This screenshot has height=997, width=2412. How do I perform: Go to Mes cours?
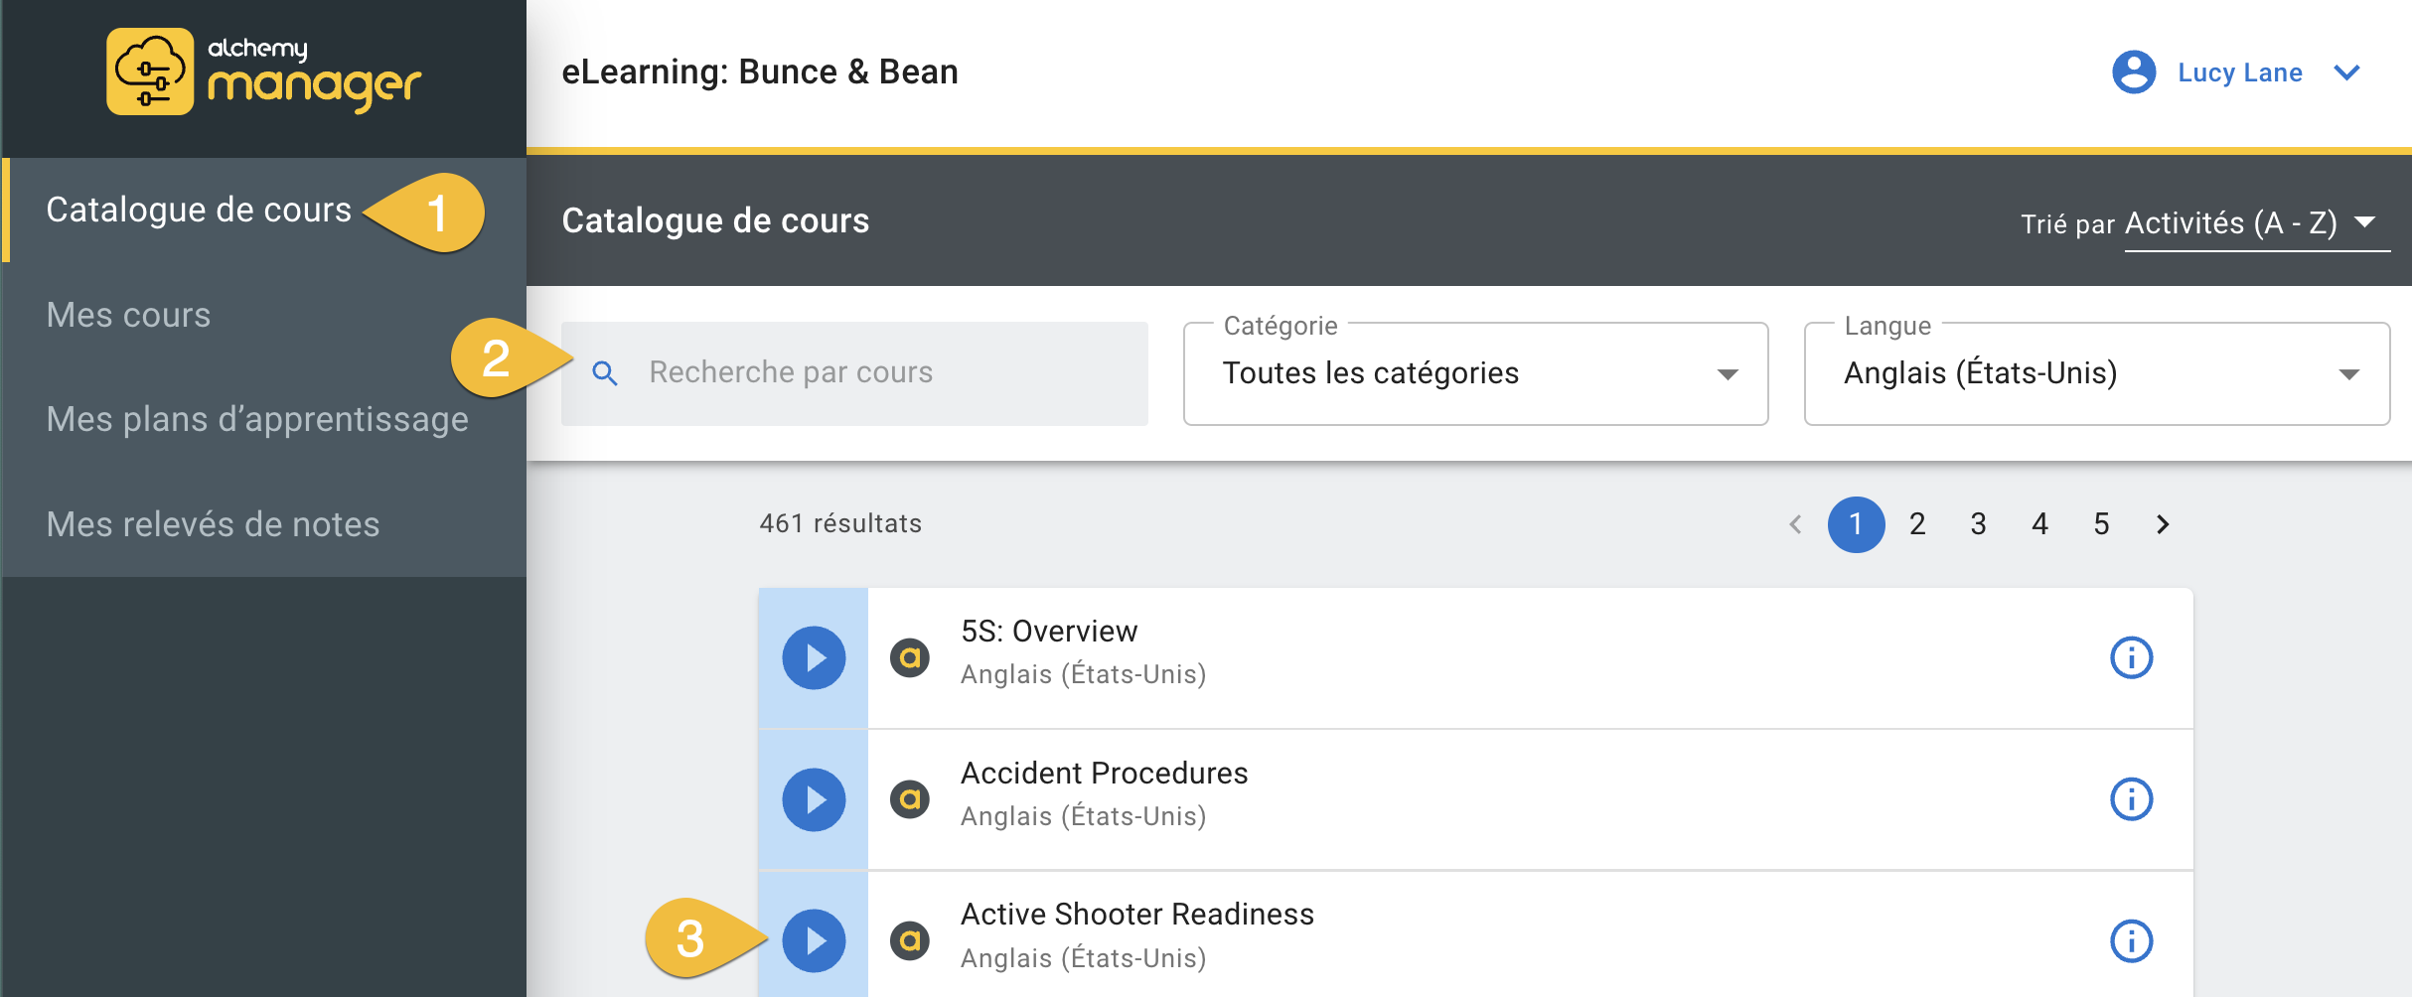pos(128,315)
